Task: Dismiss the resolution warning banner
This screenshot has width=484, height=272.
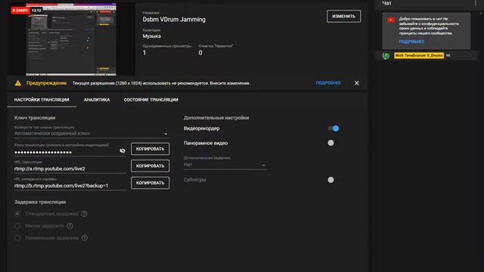Action: pyautogui.click(x=356, y=83)
